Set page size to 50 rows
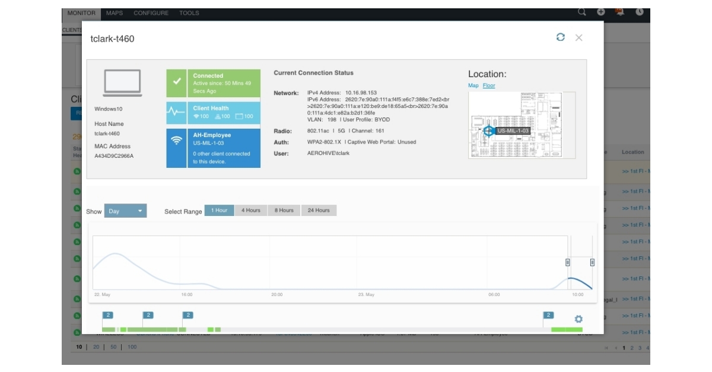 113,347
